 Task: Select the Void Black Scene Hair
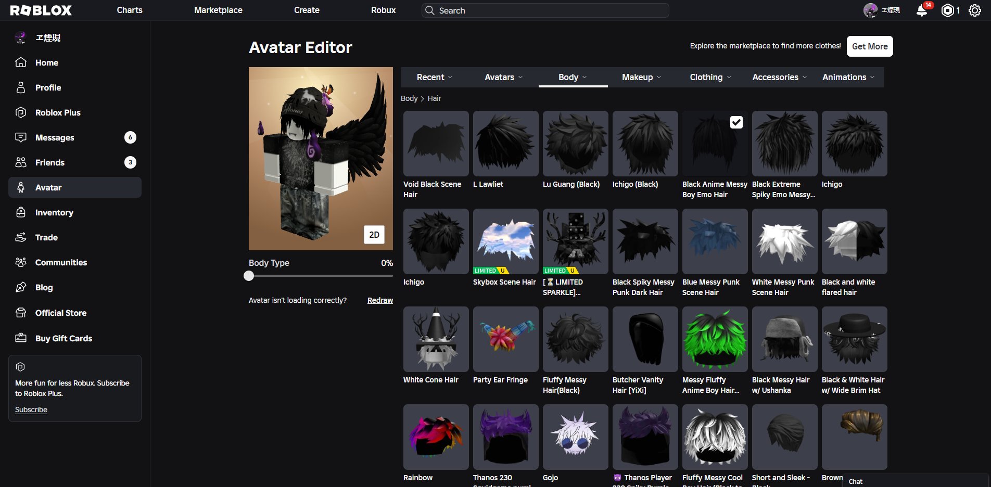coord(436,144)
